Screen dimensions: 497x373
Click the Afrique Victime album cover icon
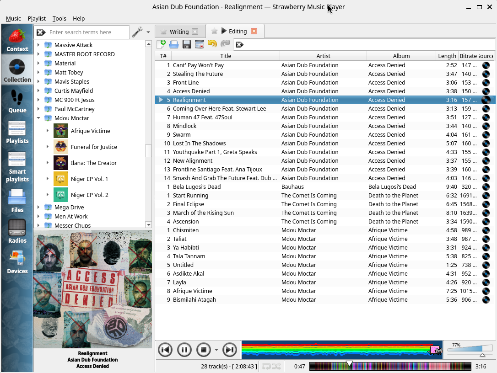tap(60, 131)
